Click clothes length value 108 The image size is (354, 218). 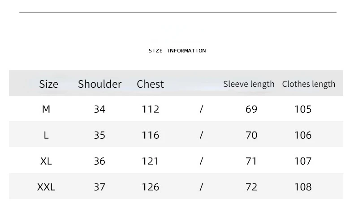[x=303, y=187]
